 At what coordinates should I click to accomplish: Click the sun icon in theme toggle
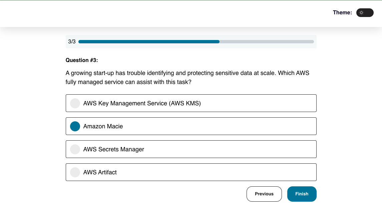(x=361, y=13)
